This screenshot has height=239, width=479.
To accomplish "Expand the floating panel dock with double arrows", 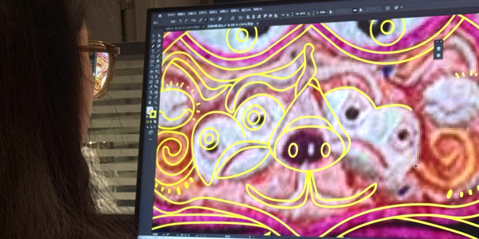I will (x=436, y=42).
